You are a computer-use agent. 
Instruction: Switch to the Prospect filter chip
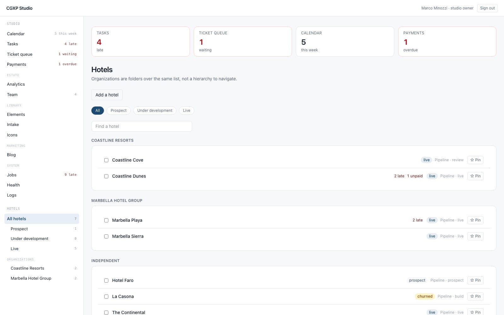coord(118,111)
